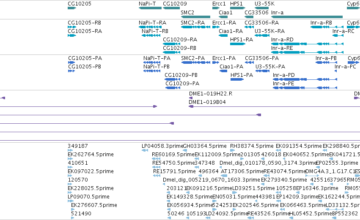Select the HPS1-PA protein glyph

click(x=237, y=79)
